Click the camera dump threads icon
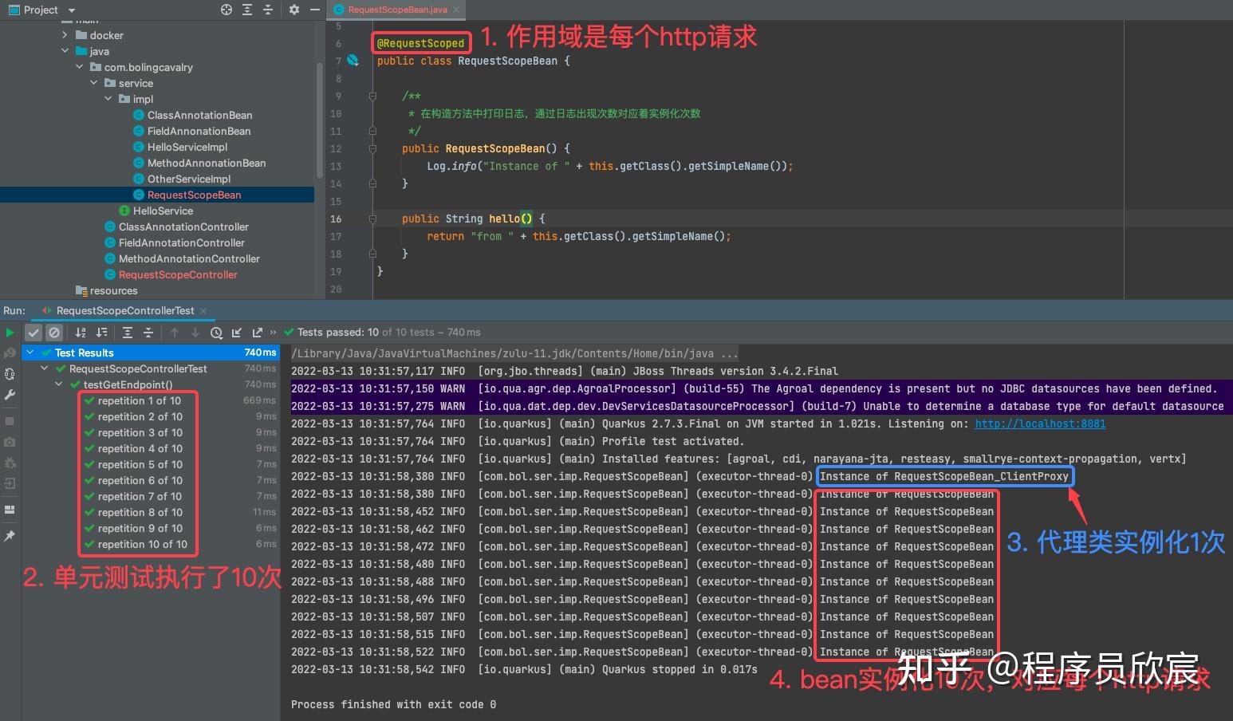This screenshot has width=1233, height=721. 10,442
